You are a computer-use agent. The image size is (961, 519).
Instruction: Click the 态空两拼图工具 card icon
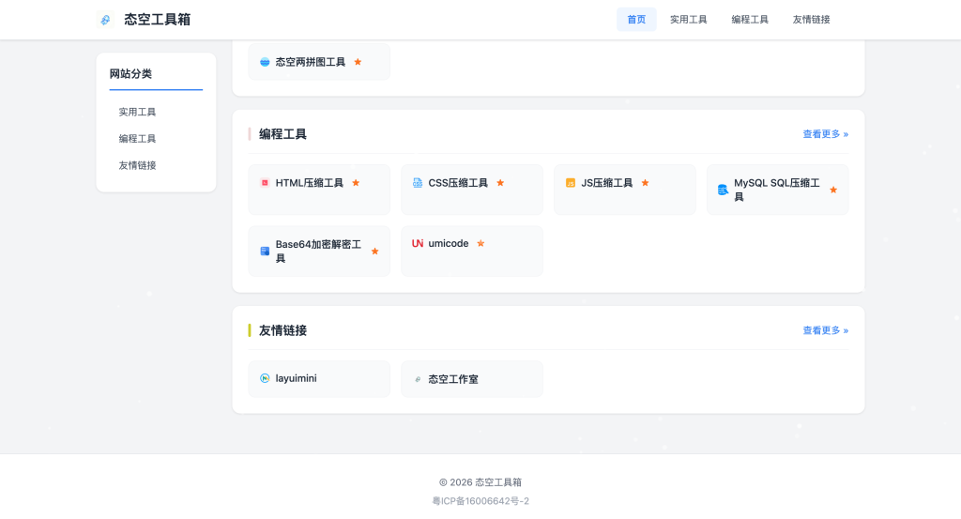pos(265,62)
